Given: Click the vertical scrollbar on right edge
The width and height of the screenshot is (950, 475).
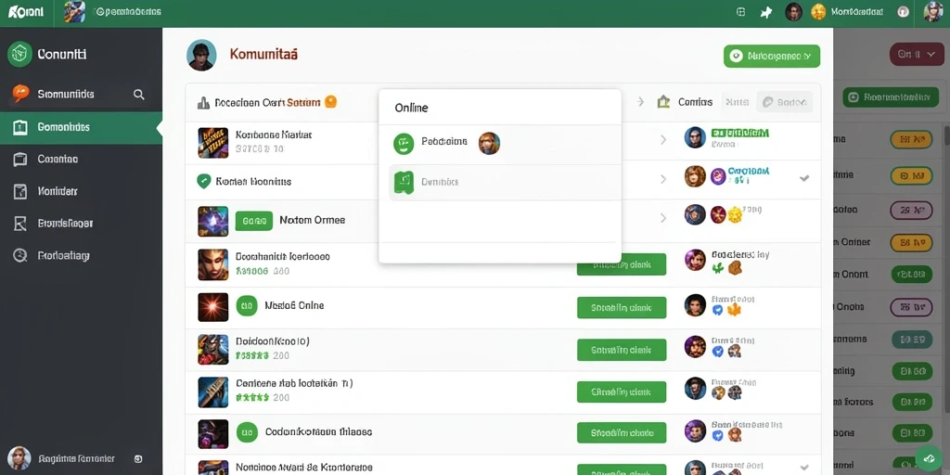Looking at the screenshot, I should point(946,135).
